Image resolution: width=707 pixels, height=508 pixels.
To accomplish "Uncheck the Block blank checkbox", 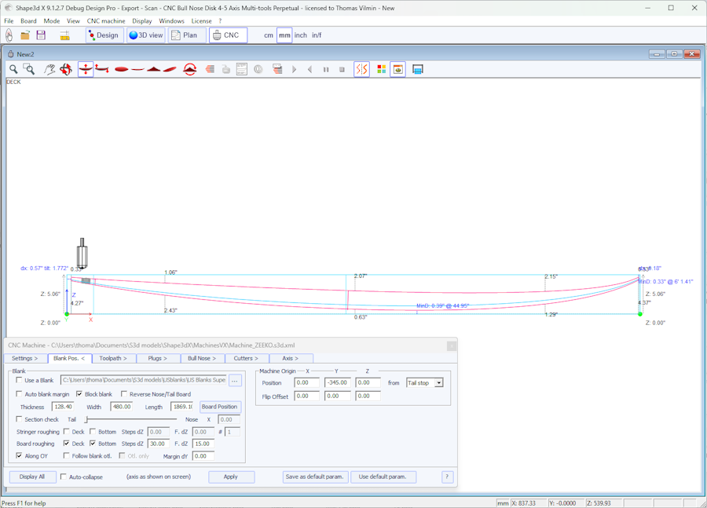I will [79, 394].
